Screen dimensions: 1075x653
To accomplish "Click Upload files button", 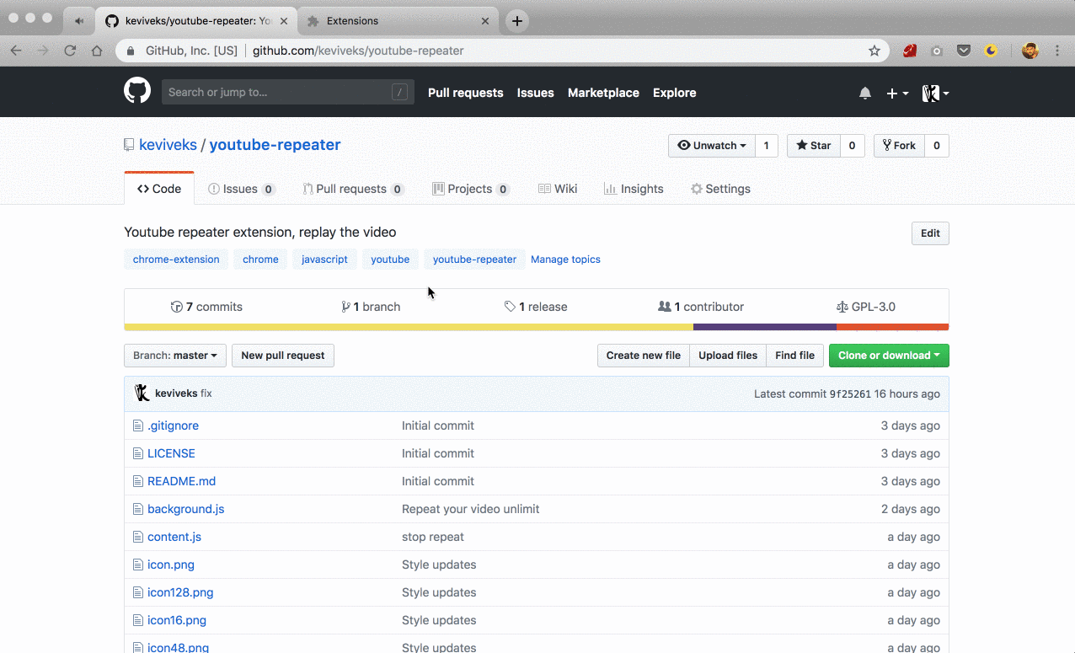I will 728,356.
